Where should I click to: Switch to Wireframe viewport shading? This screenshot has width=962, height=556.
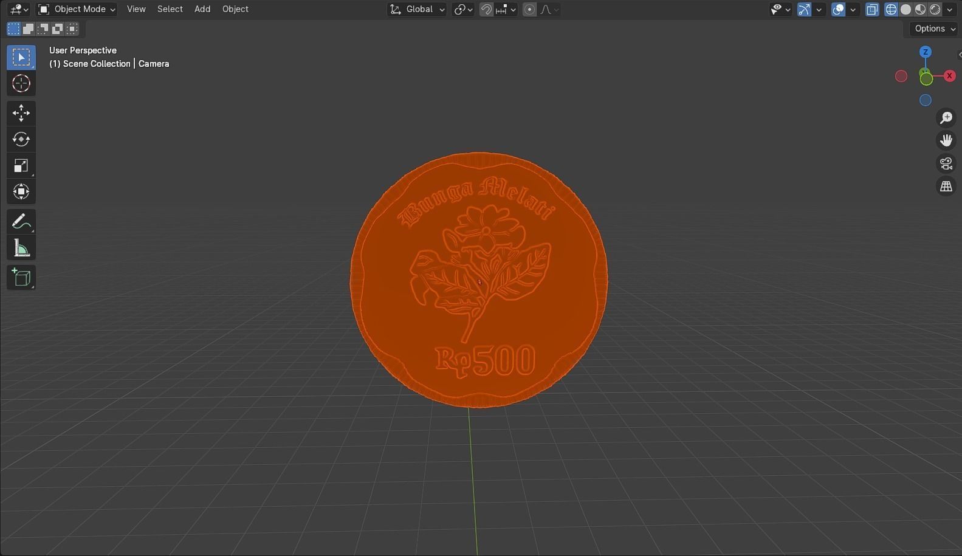point(892,9)
